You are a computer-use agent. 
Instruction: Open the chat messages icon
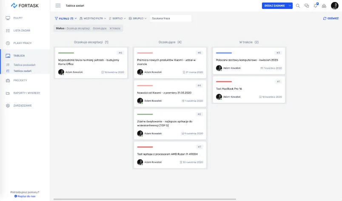[x=306, y=6]
